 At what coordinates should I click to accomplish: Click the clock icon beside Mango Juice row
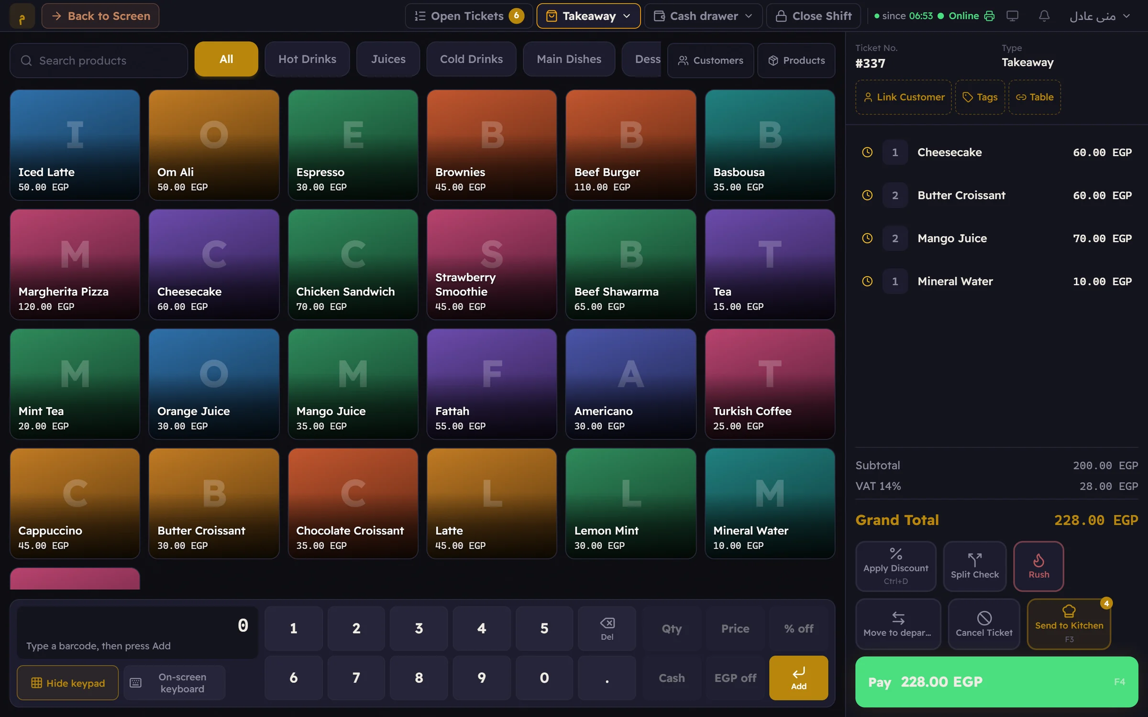pos(867,239)
